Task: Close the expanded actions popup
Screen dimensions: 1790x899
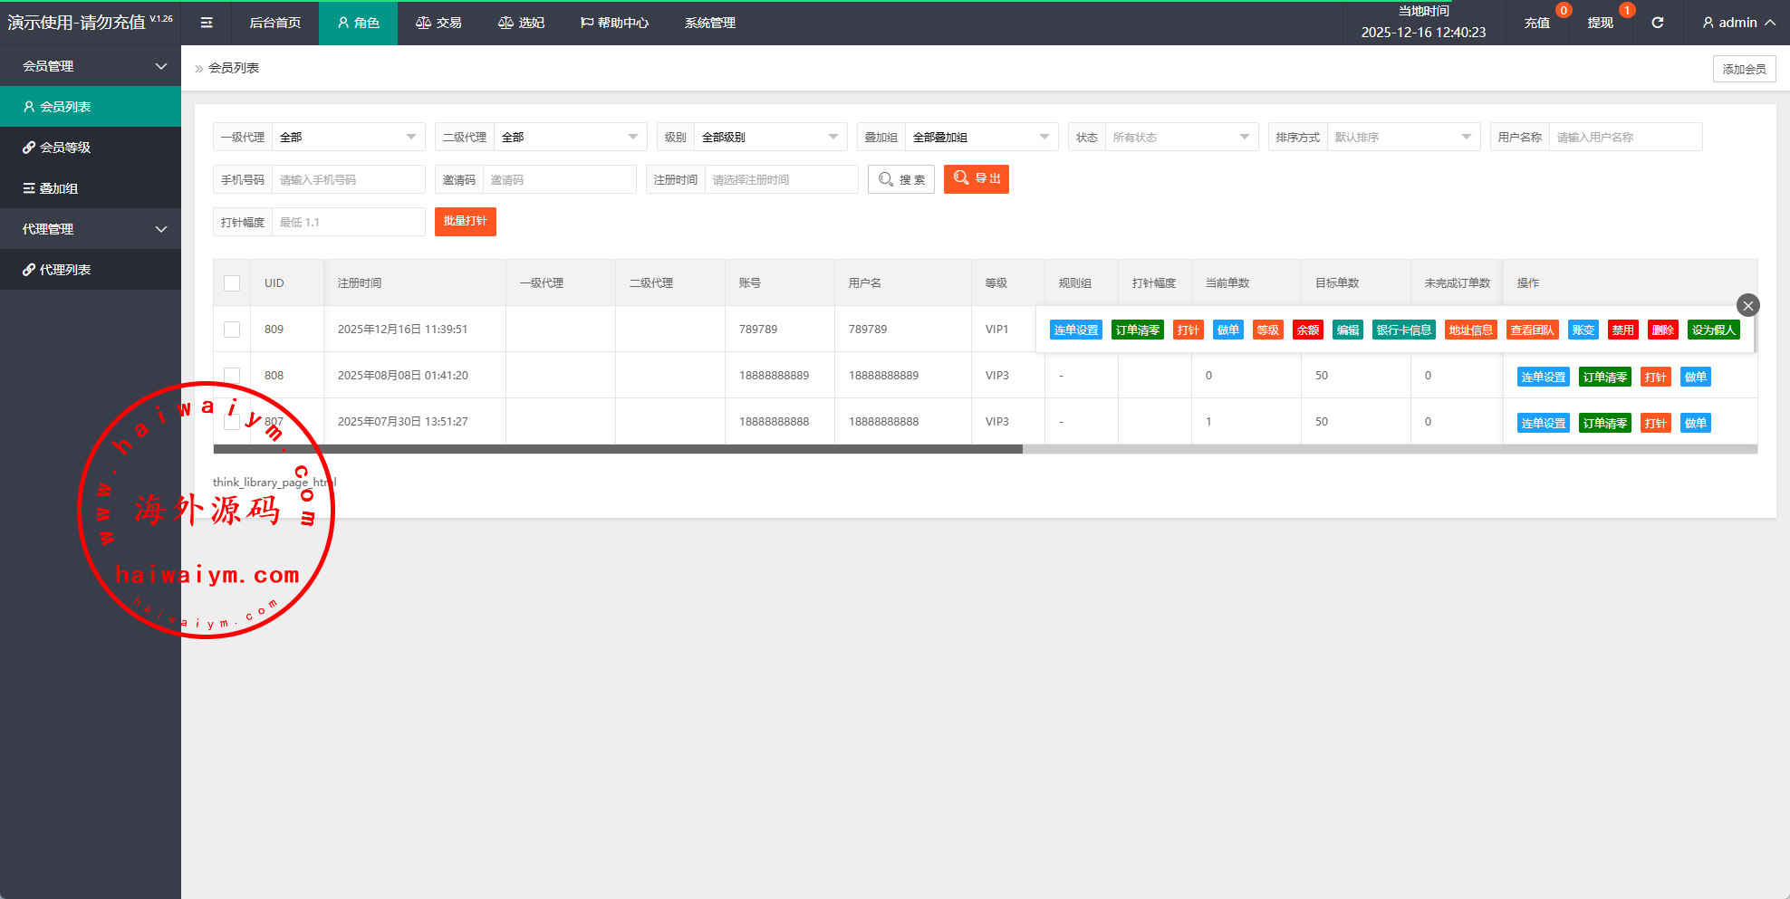Action: tap(1747, 305)
